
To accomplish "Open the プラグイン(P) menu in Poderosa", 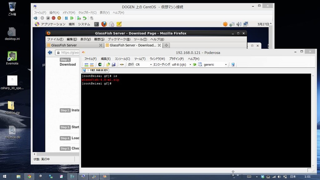I will [x=176, y=59].
